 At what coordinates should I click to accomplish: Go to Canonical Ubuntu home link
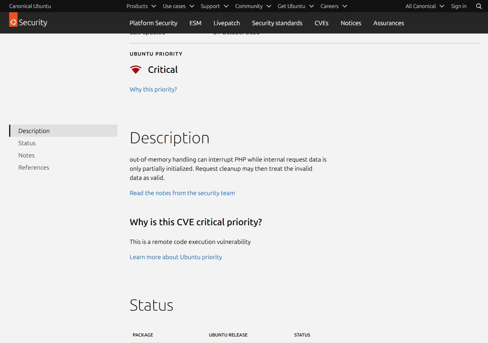(x=30, y=6)
